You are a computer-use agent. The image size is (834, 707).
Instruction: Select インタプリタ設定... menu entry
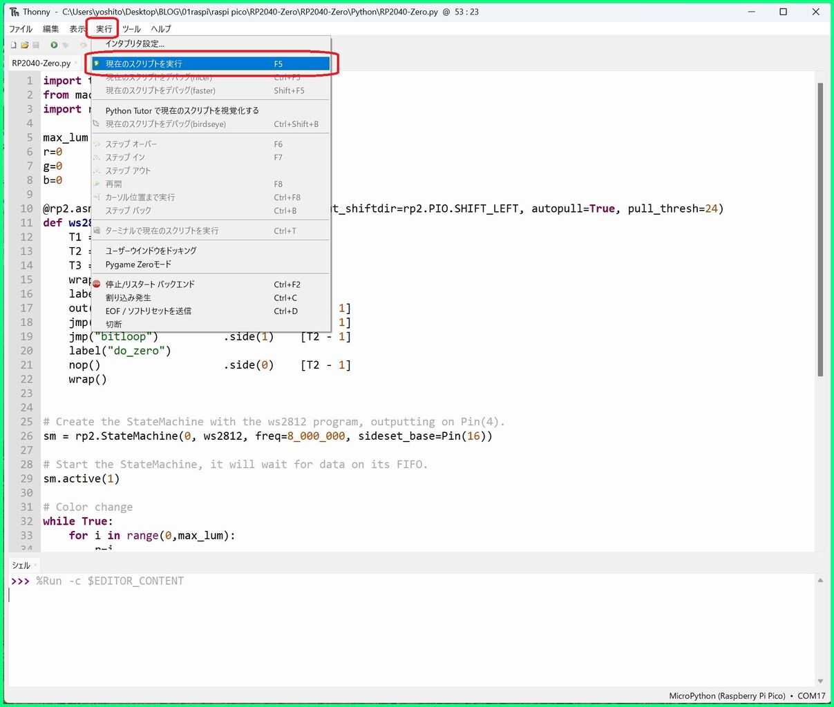(x=211, y=43)
